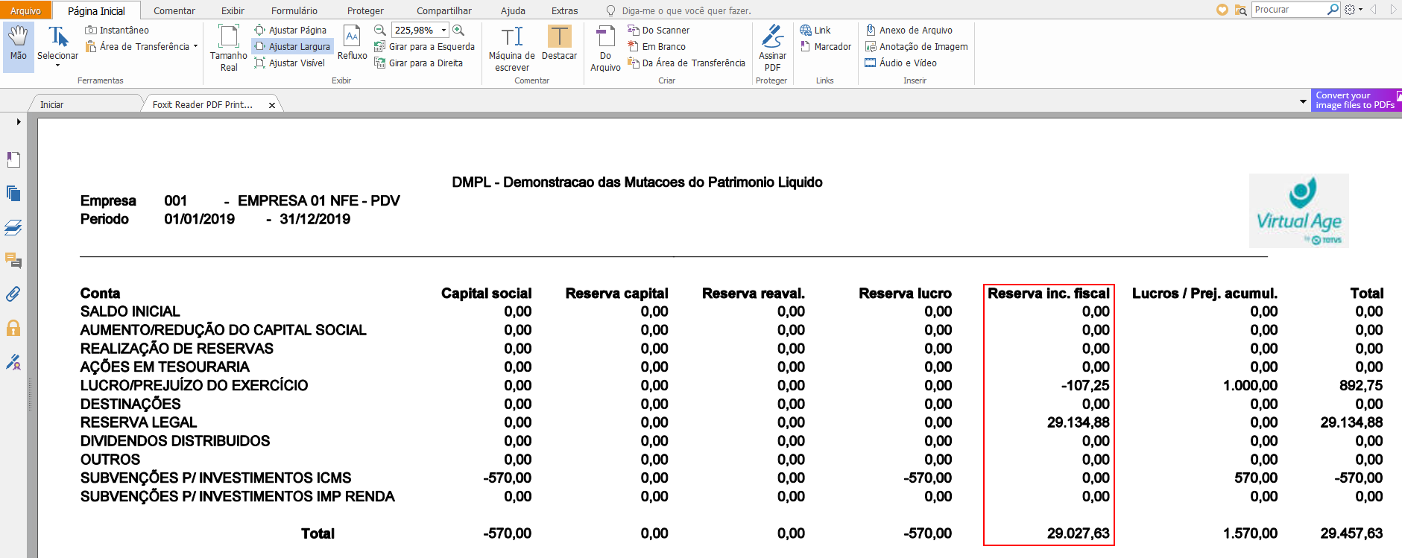
Task: Go to previous search result arrow
Action: 1373,10
